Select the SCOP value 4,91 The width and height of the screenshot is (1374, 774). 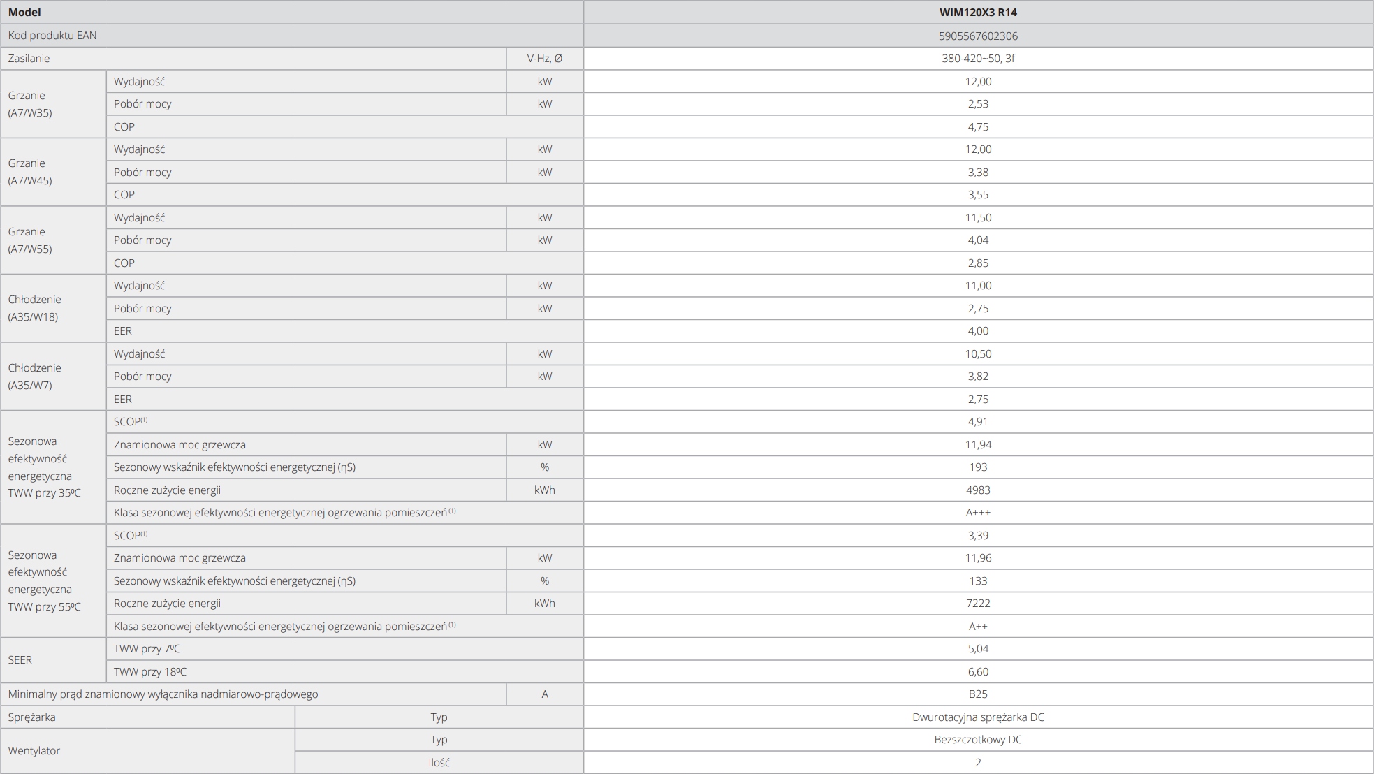[977, 422]
